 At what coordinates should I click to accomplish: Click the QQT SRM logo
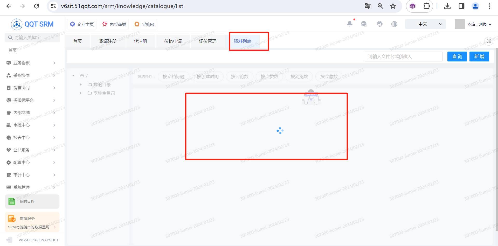click(x=32, y=24)
